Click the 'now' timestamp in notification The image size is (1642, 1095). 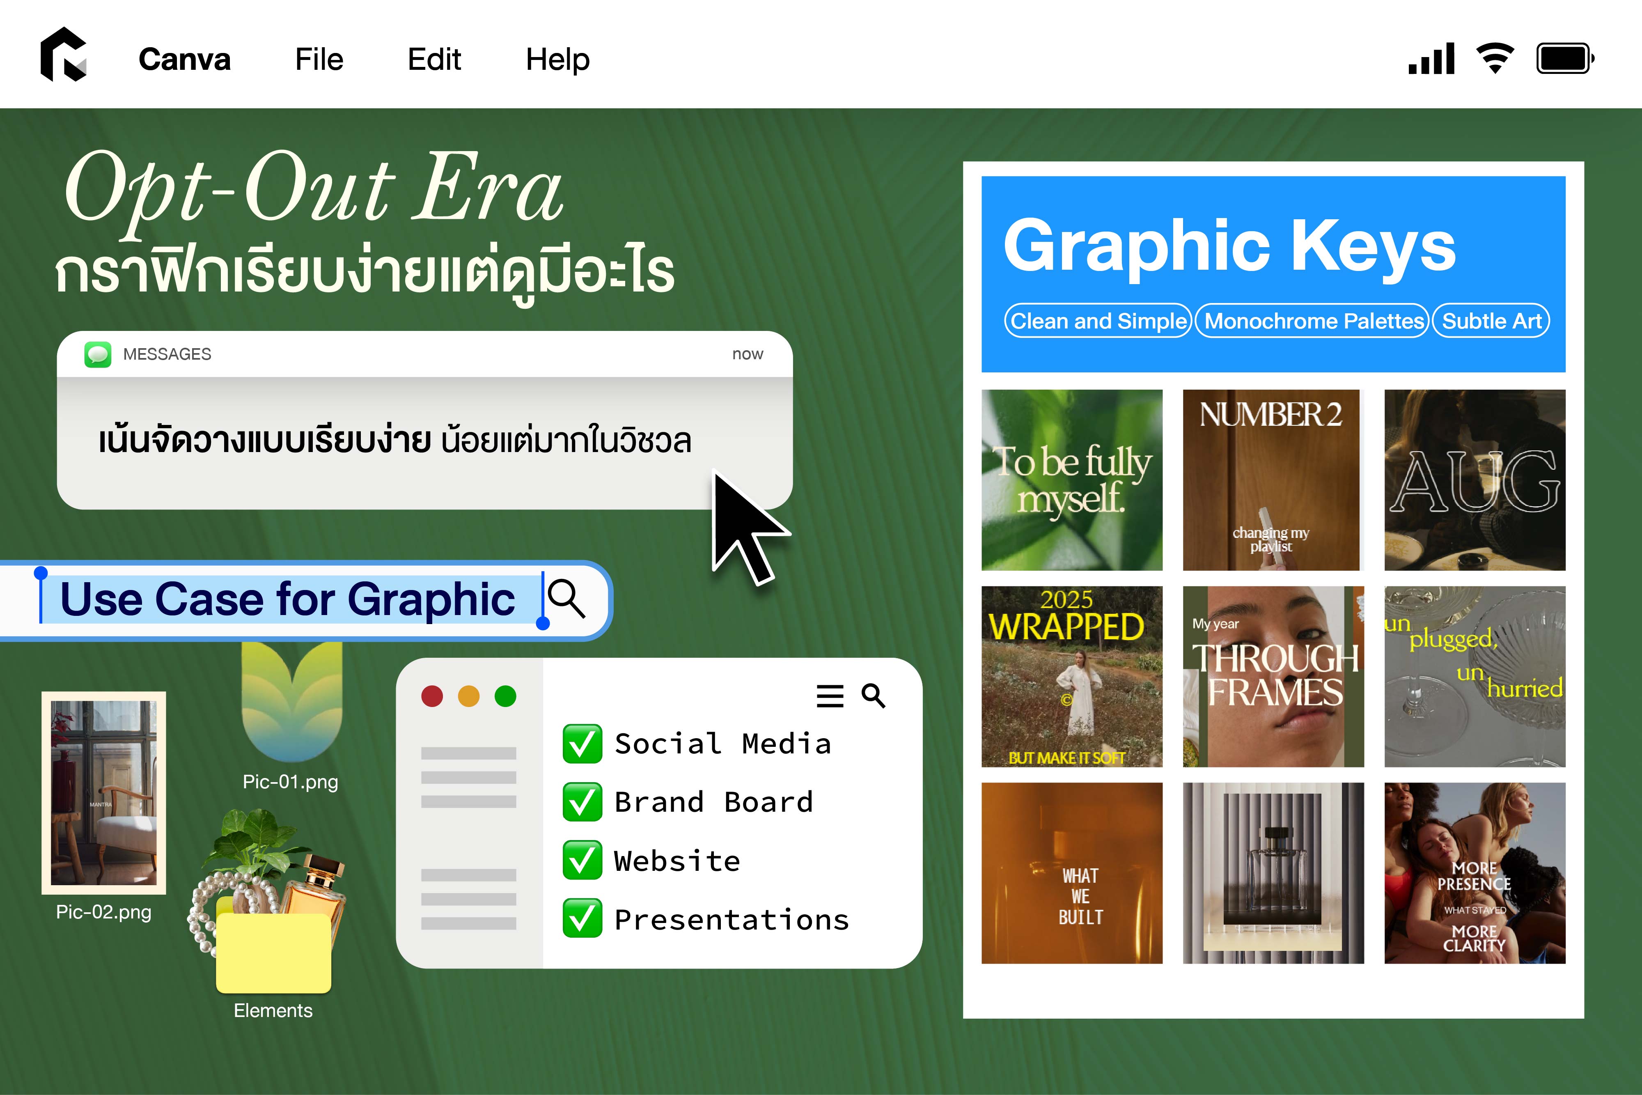tap(748, 354)
